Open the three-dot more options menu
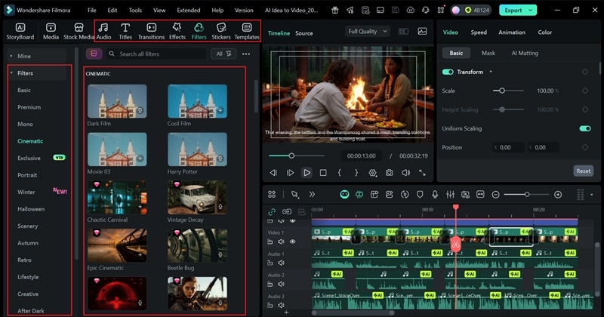604x317 pixels. click(246, 54)
